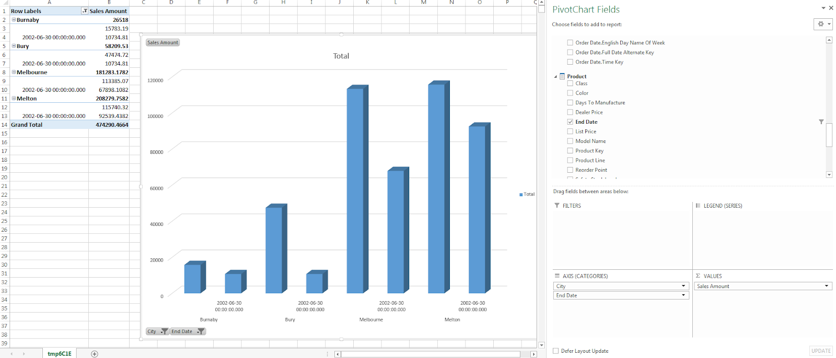
Task: Select row 14 header
Action: coord(4,125)
